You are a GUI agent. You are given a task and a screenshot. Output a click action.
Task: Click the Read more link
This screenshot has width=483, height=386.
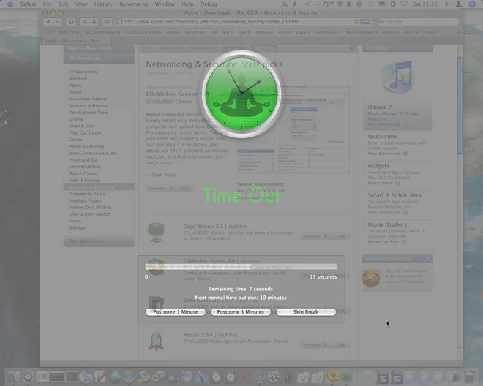(165, 175)
